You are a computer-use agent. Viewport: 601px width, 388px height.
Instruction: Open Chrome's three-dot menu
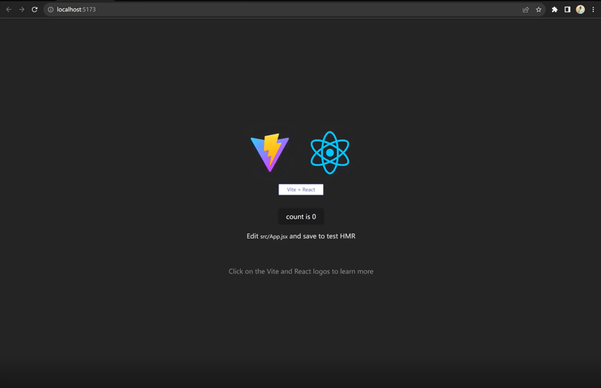593,10
